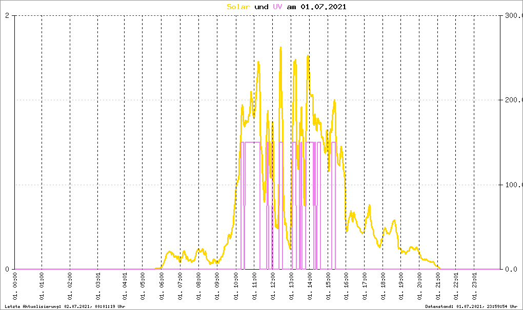Click the '01. 06:00' time axis label

click(x=162, y=286)
